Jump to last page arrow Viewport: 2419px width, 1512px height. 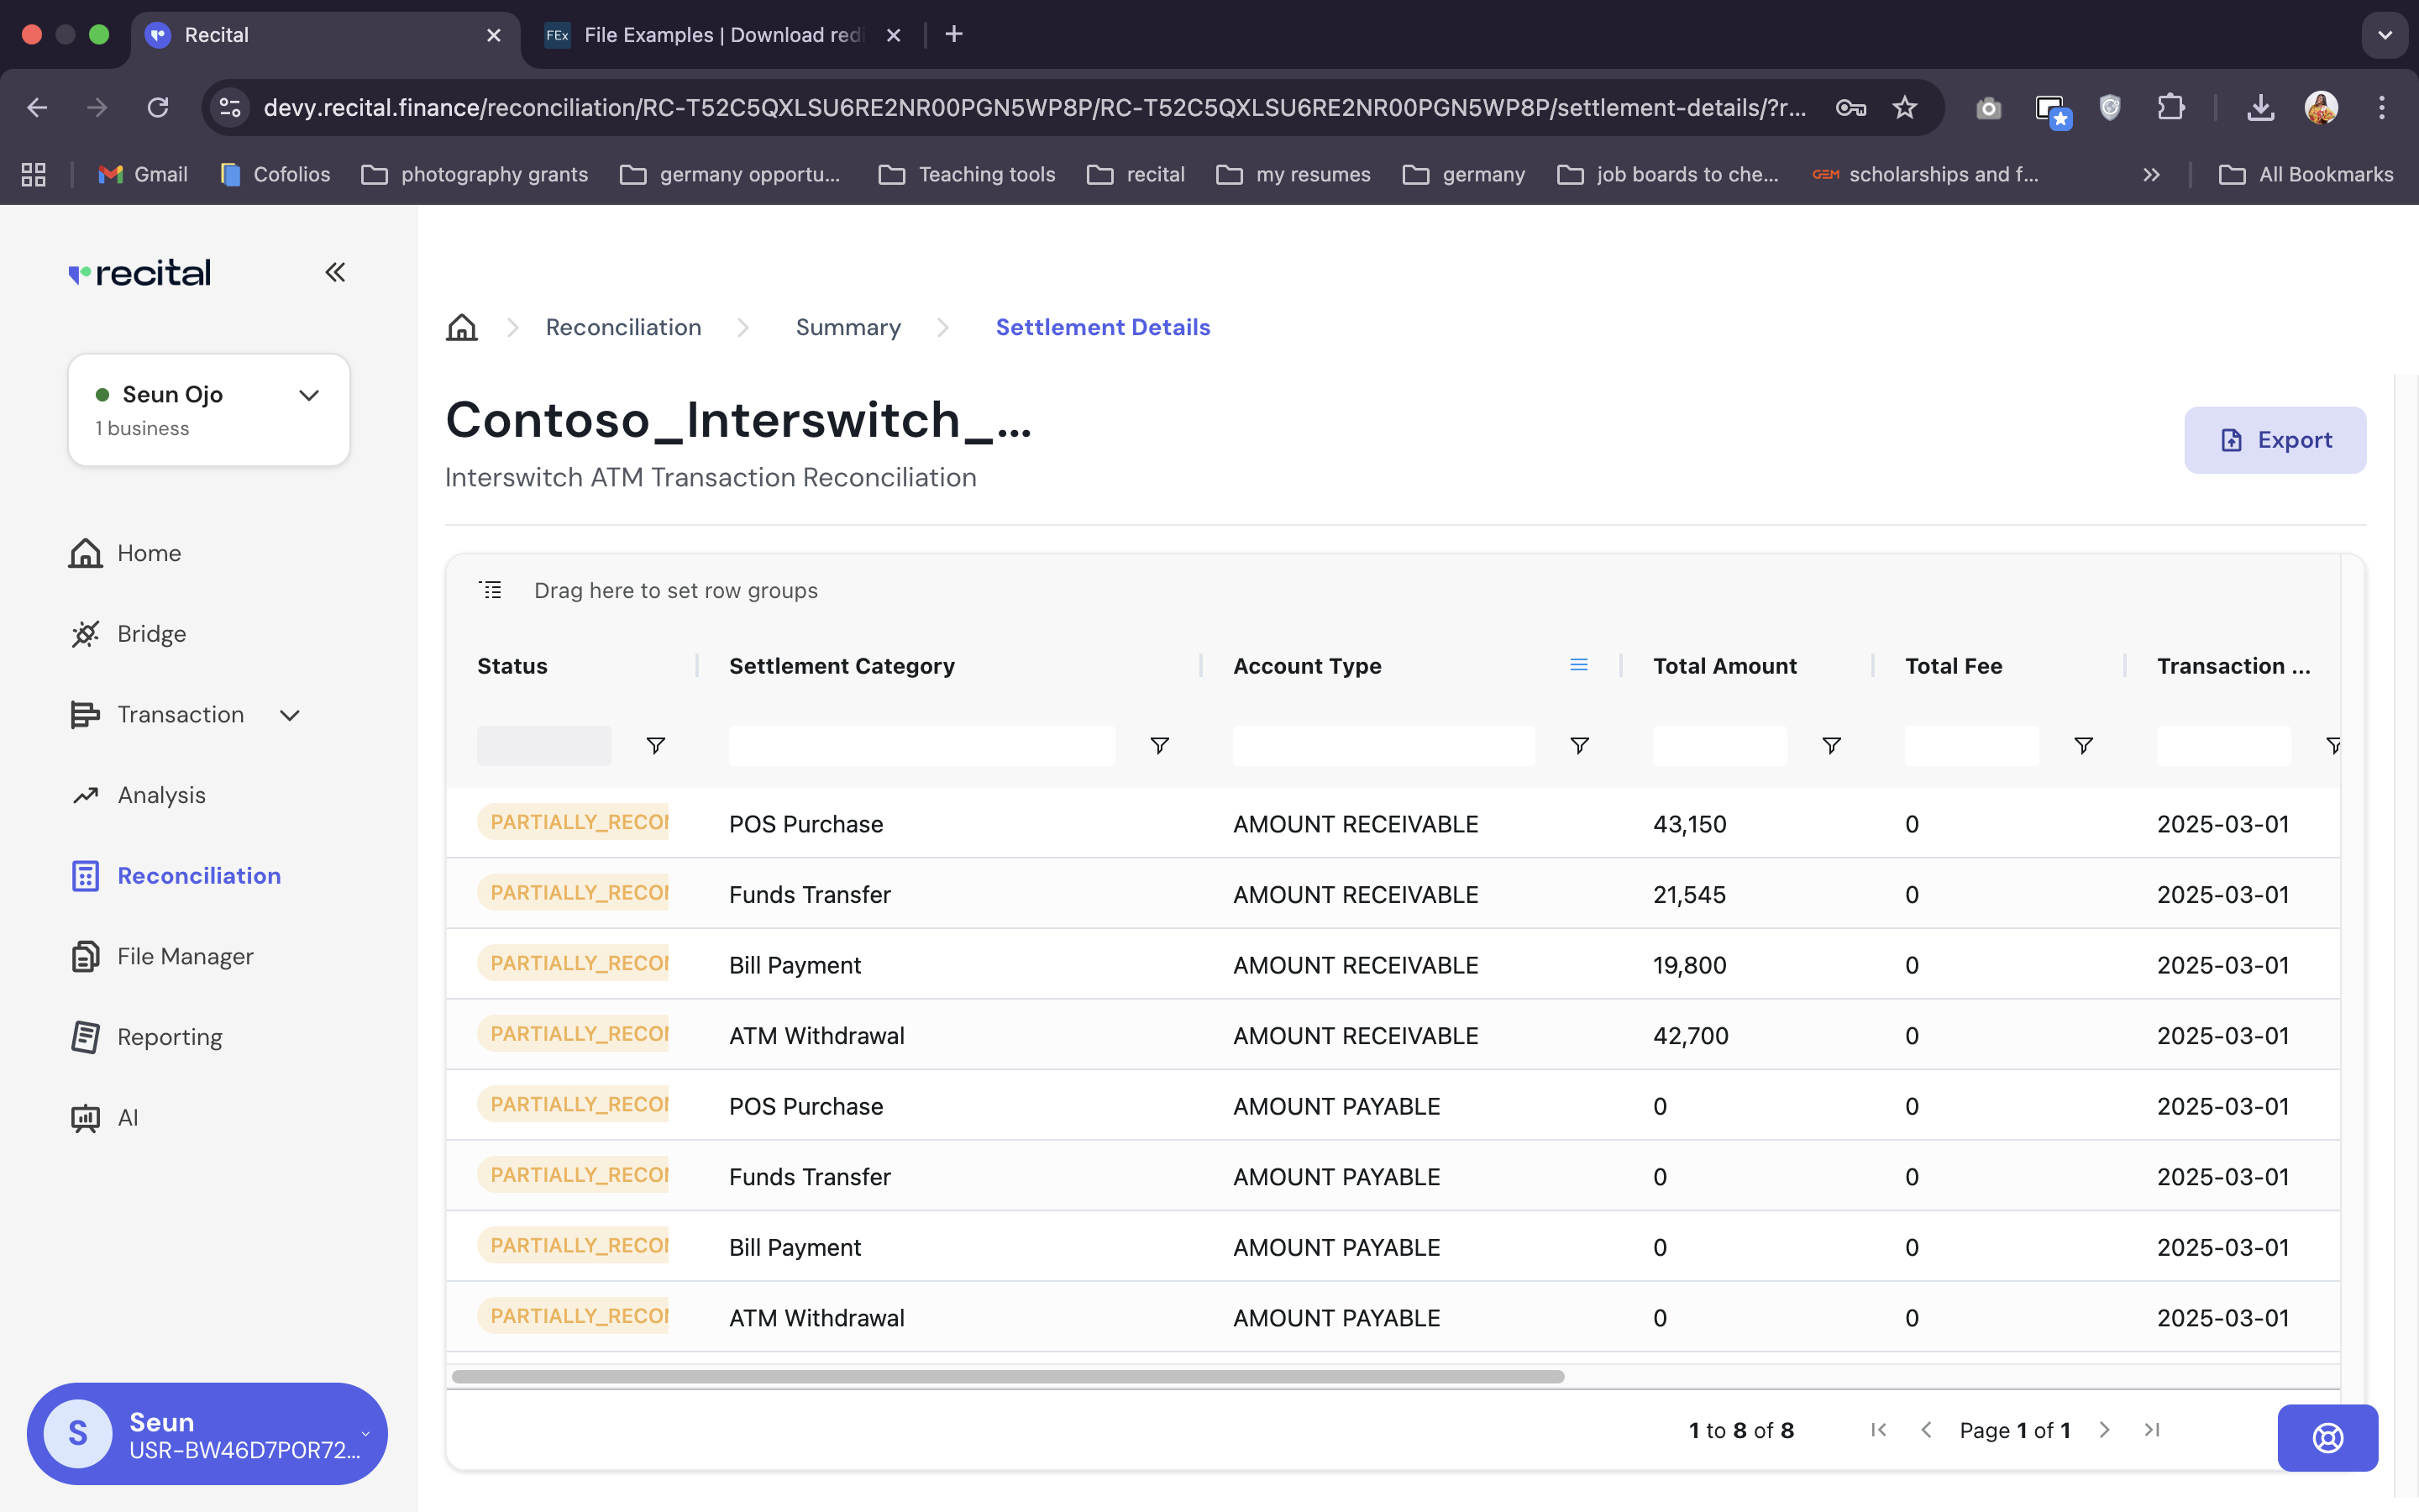(2152, 1430)
